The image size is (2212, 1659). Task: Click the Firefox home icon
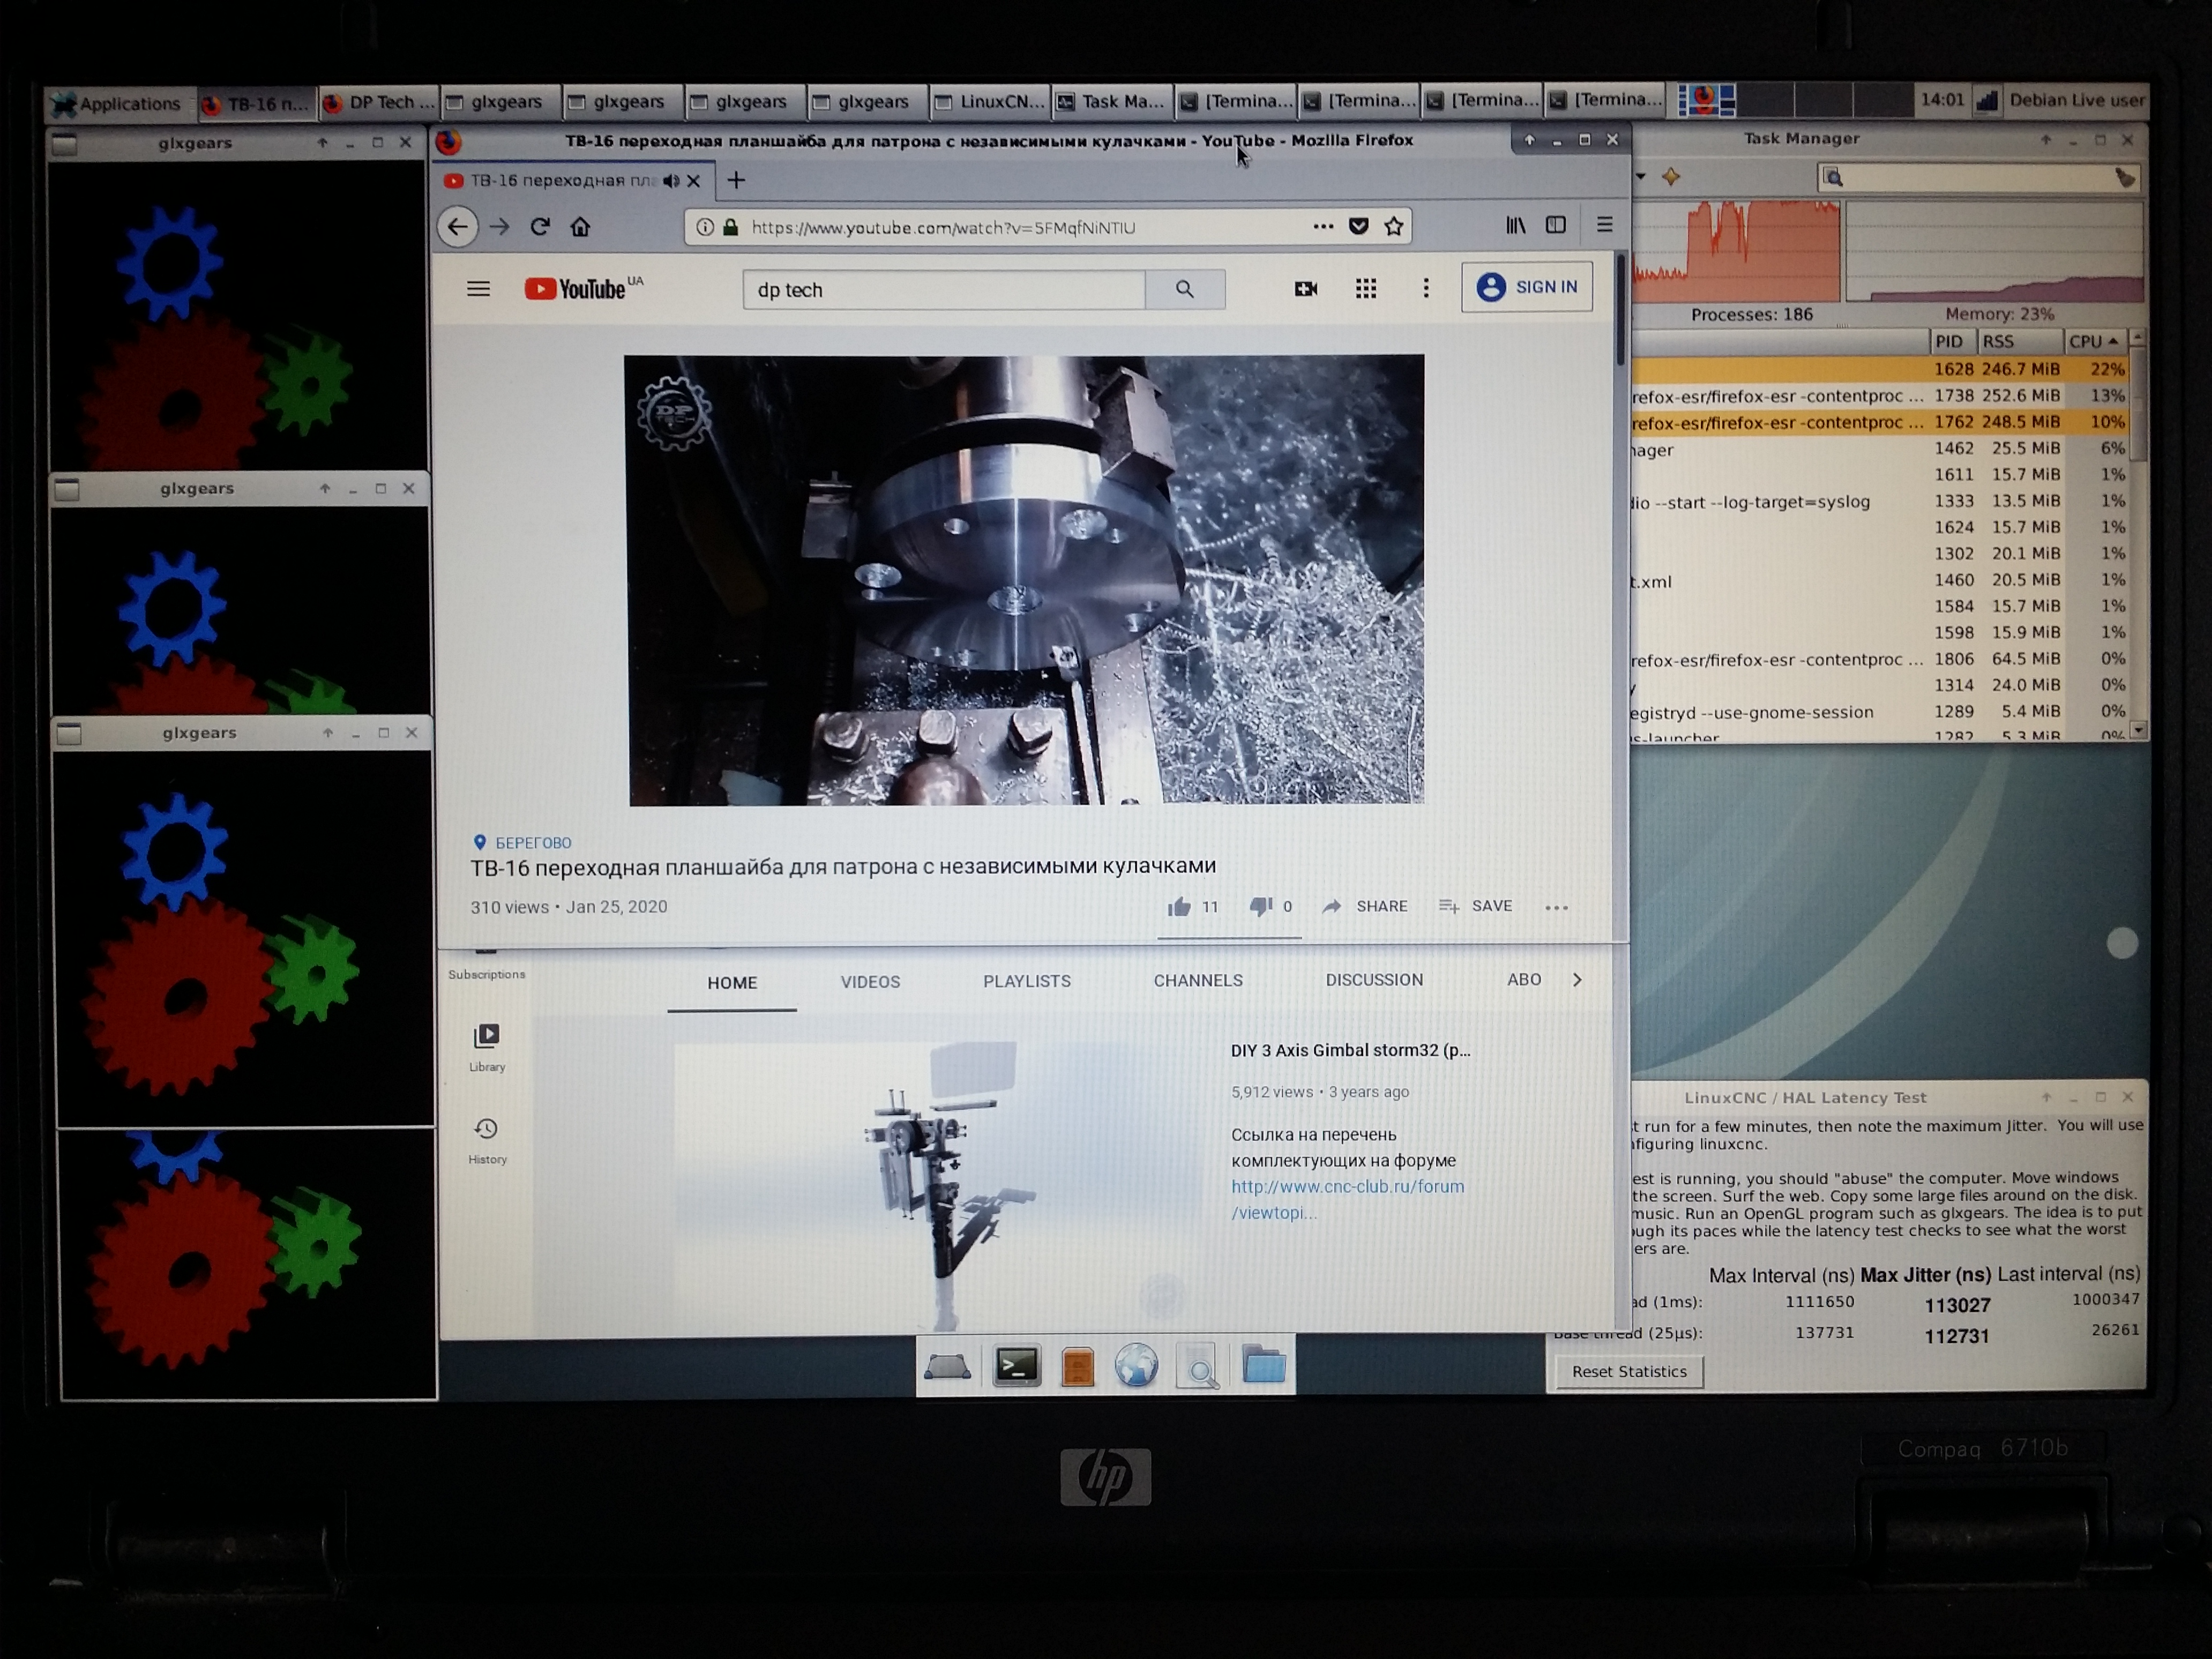click(x=581, y=227)
